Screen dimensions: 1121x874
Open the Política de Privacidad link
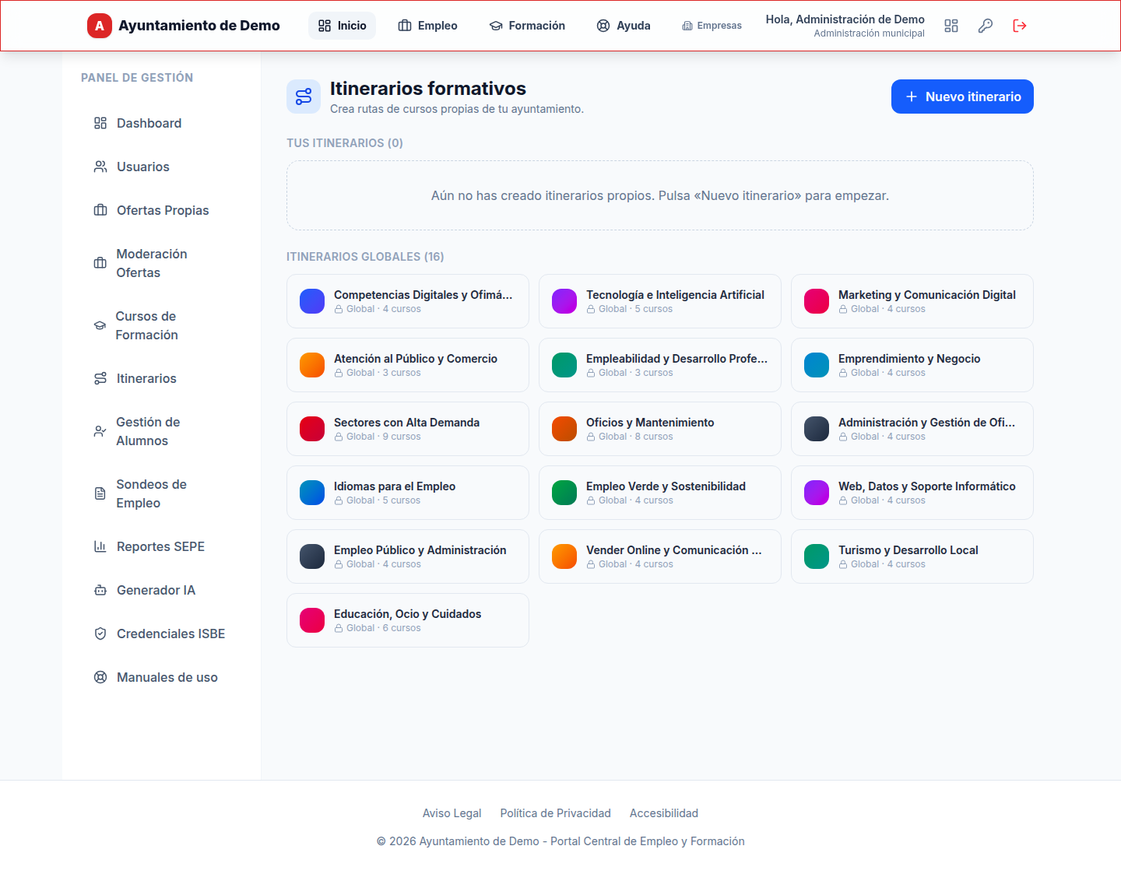click(x=556, y=813)
